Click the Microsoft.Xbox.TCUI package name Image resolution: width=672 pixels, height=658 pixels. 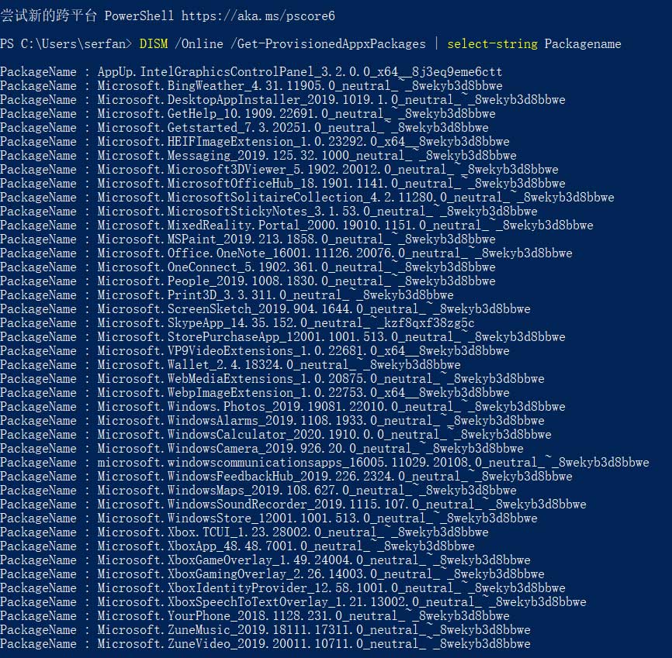[x=293, y=532]
